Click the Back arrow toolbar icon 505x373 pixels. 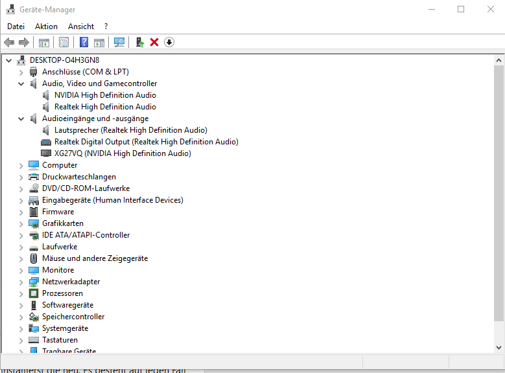pos(9,42)
